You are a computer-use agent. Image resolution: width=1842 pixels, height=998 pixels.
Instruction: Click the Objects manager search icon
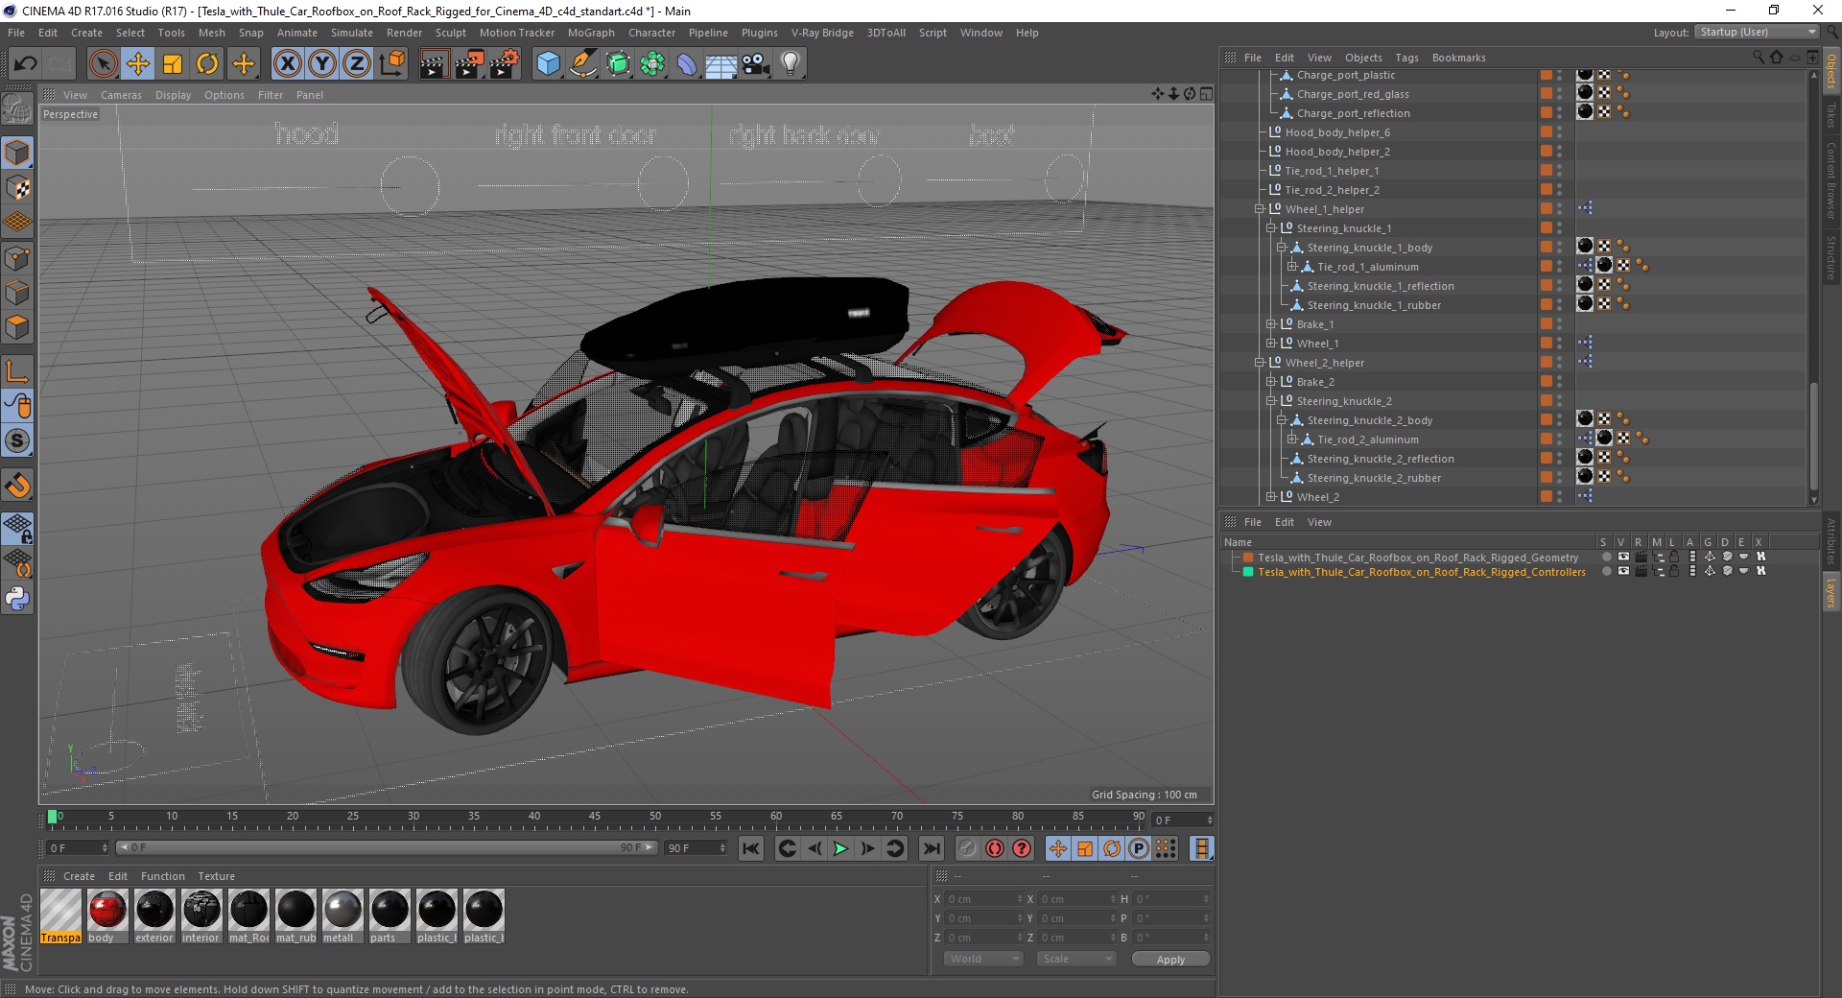[x=1759, y=58]
